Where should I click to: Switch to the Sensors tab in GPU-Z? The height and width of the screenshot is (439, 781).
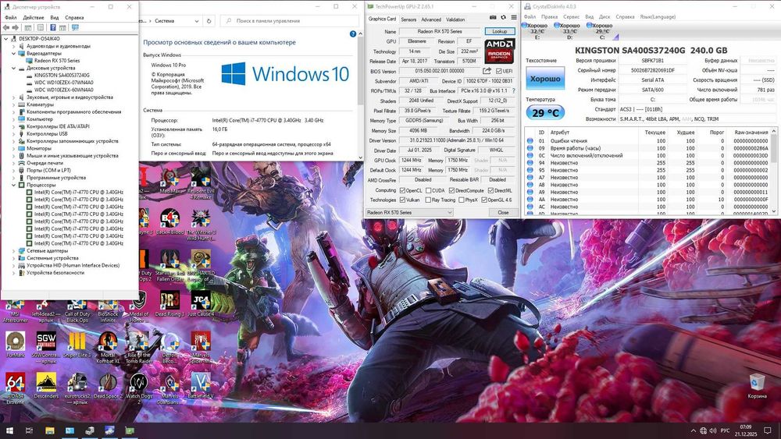[408, 19]
